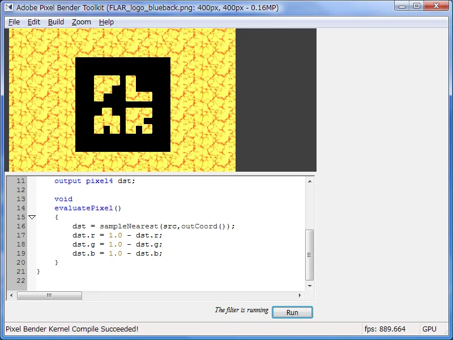Click the vertical scrollbar thumb in code editor
Image resolution: width=453 pixels, height=340 pixels.
coord(309,254)
